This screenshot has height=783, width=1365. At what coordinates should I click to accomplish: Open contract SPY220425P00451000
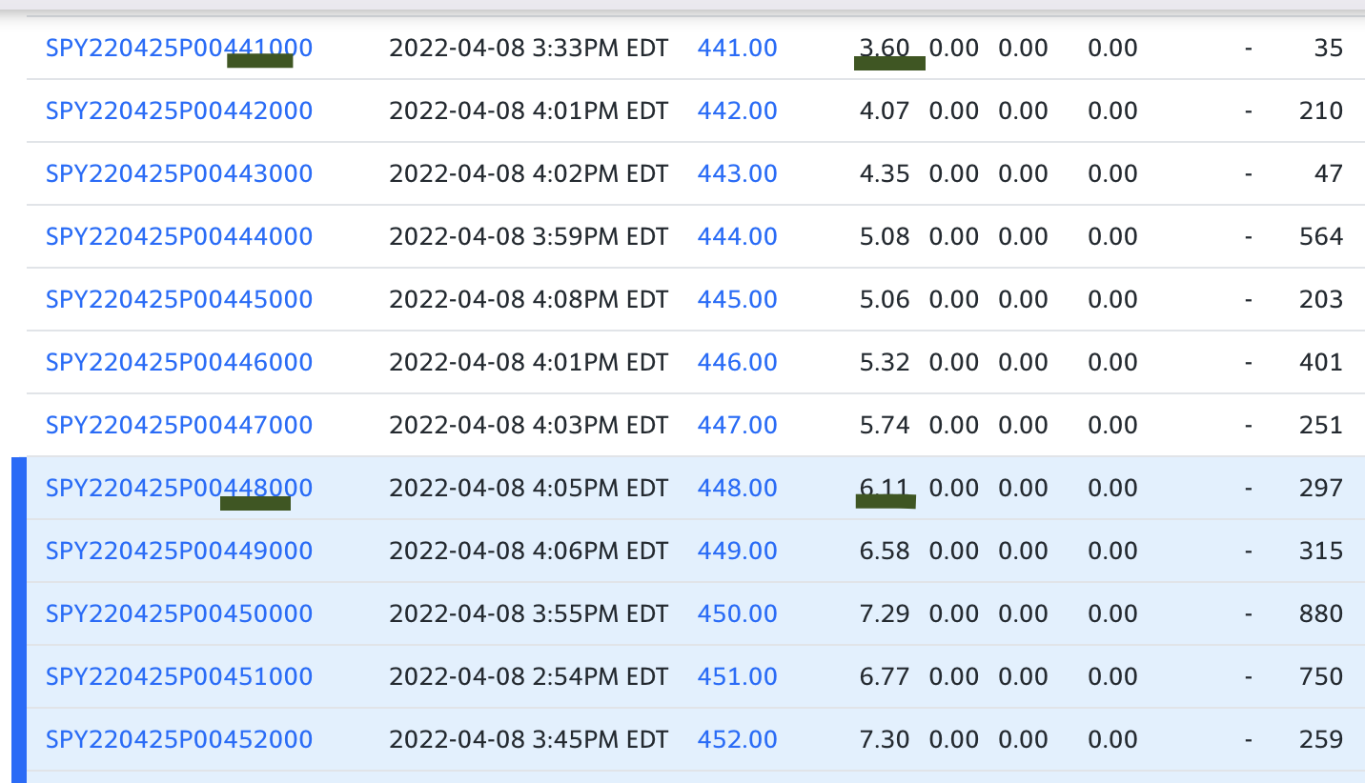pyautogui.click(x=179, y=676)
